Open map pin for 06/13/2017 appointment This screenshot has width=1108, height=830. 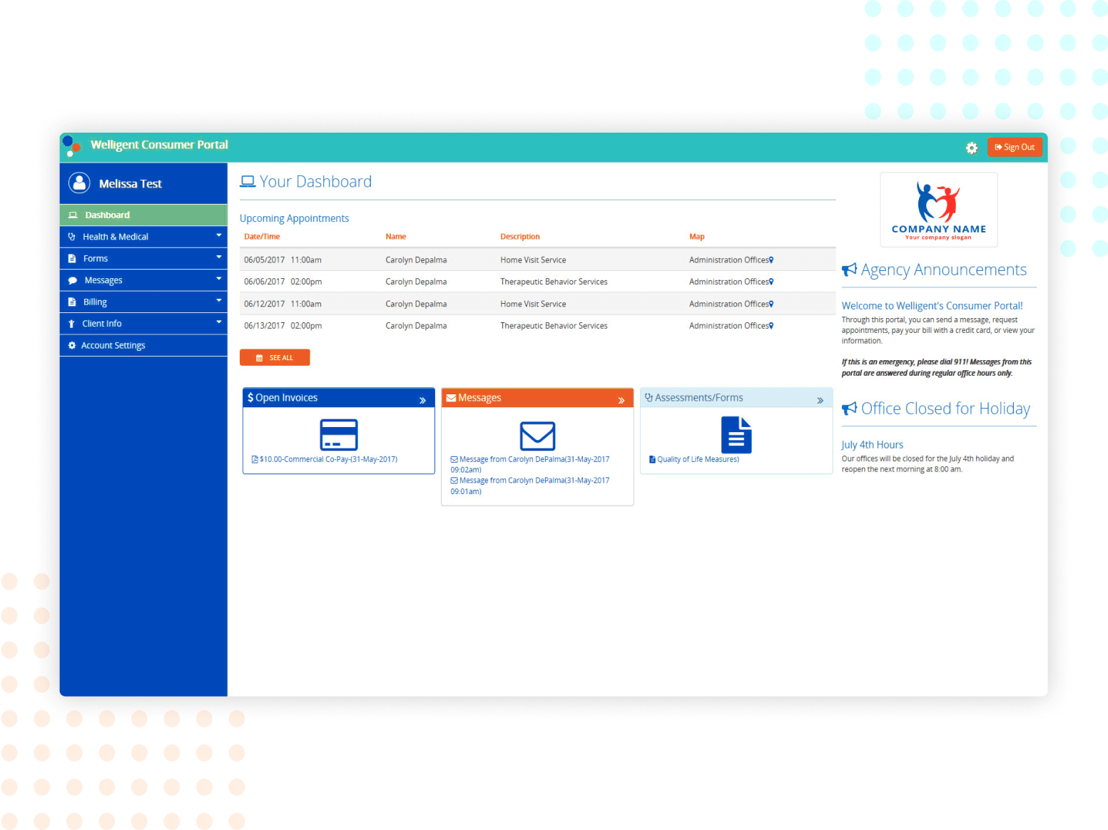pos(771,326)
